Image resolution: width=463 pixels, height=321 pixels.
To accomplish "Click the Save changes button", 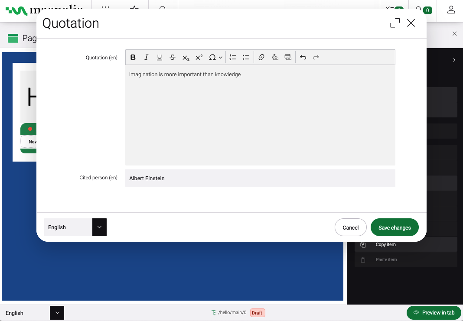I will tap(395, 227).
